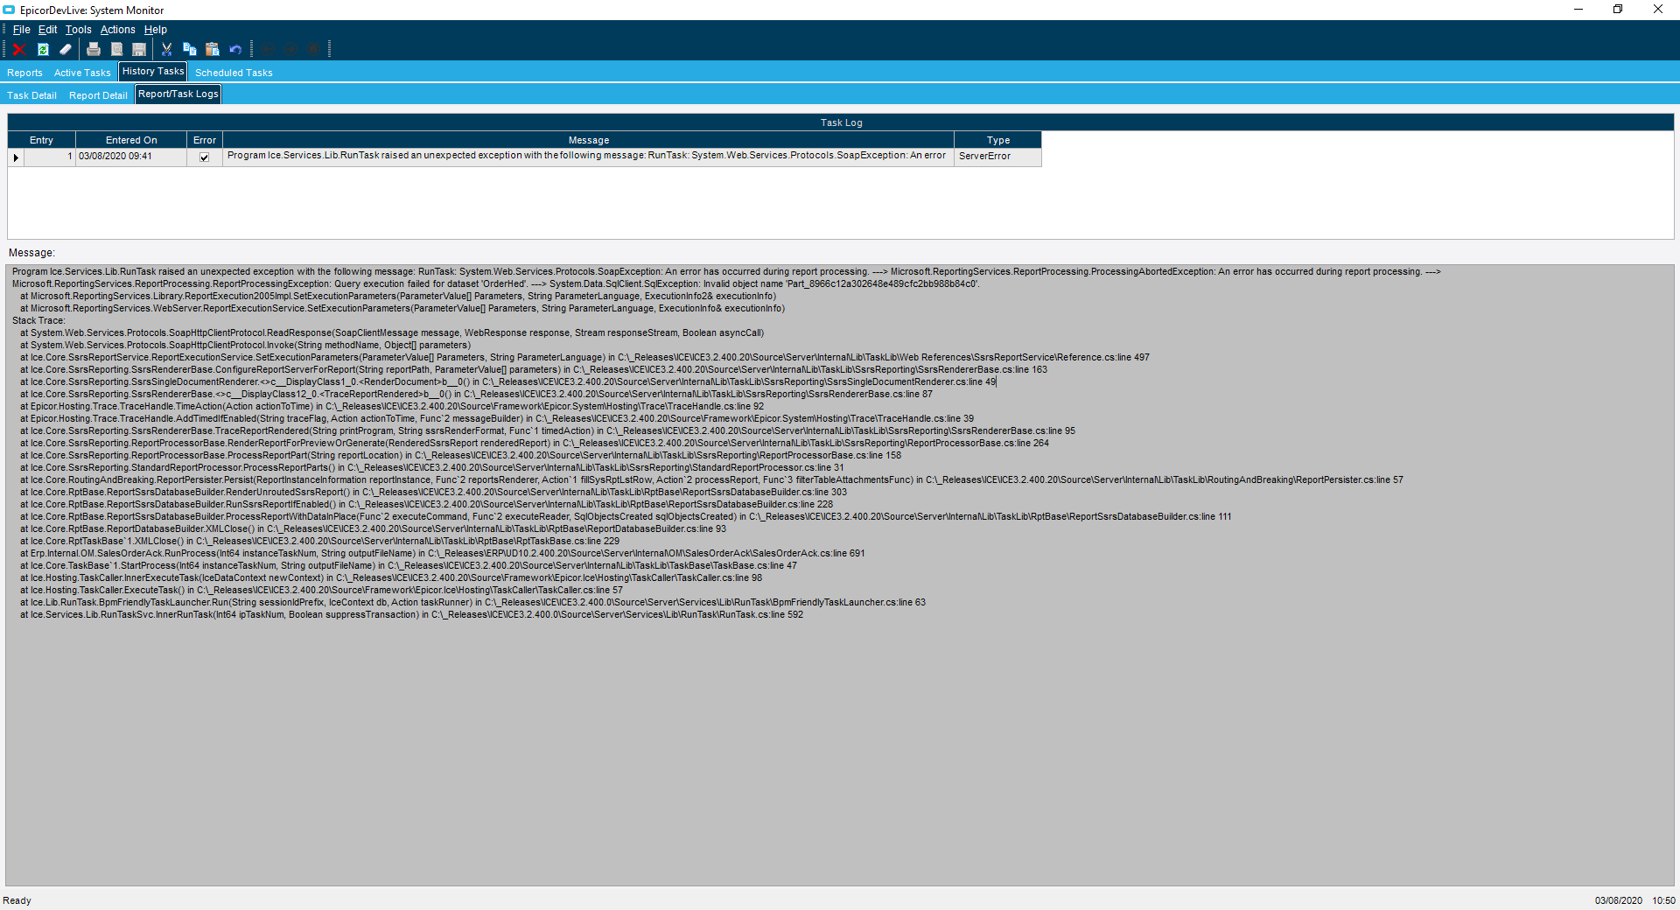Viewport: 1680px width, 910px height.
Task: Minimize the System Monitor window
Action: click(1578, 10)
